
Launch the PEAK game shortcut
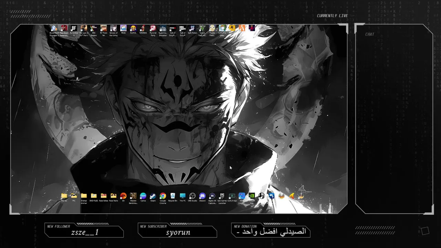click(123, 30)
